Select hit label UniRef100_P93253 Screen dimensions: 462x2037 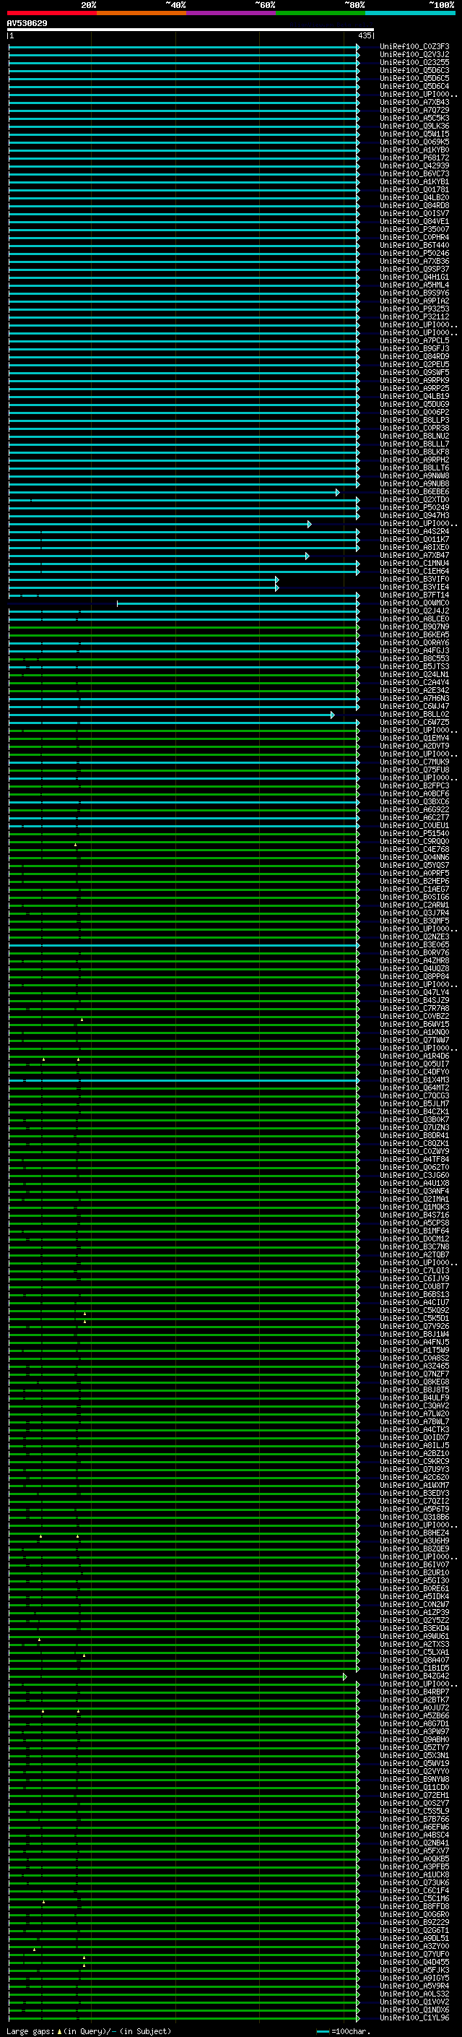(x=414, y=309)
